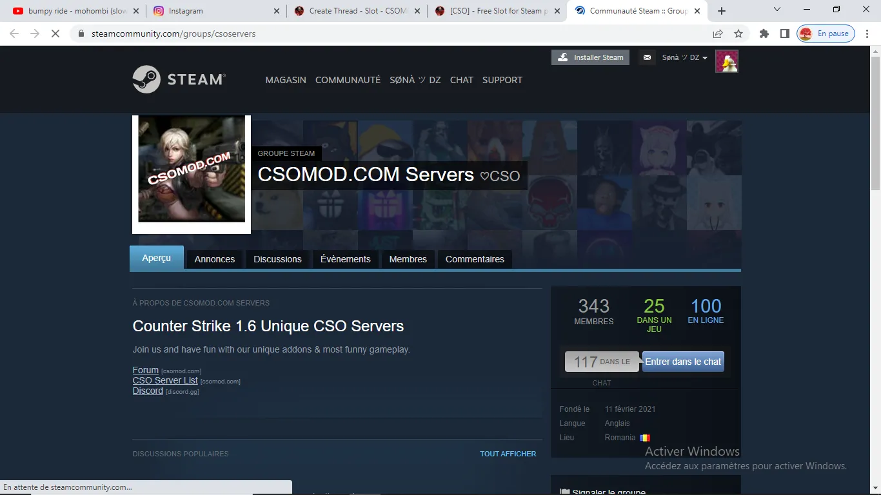Click the founding date '11 février 2021'
The image size is (881, 495).
pyautogui.click(x=630, y=409)
